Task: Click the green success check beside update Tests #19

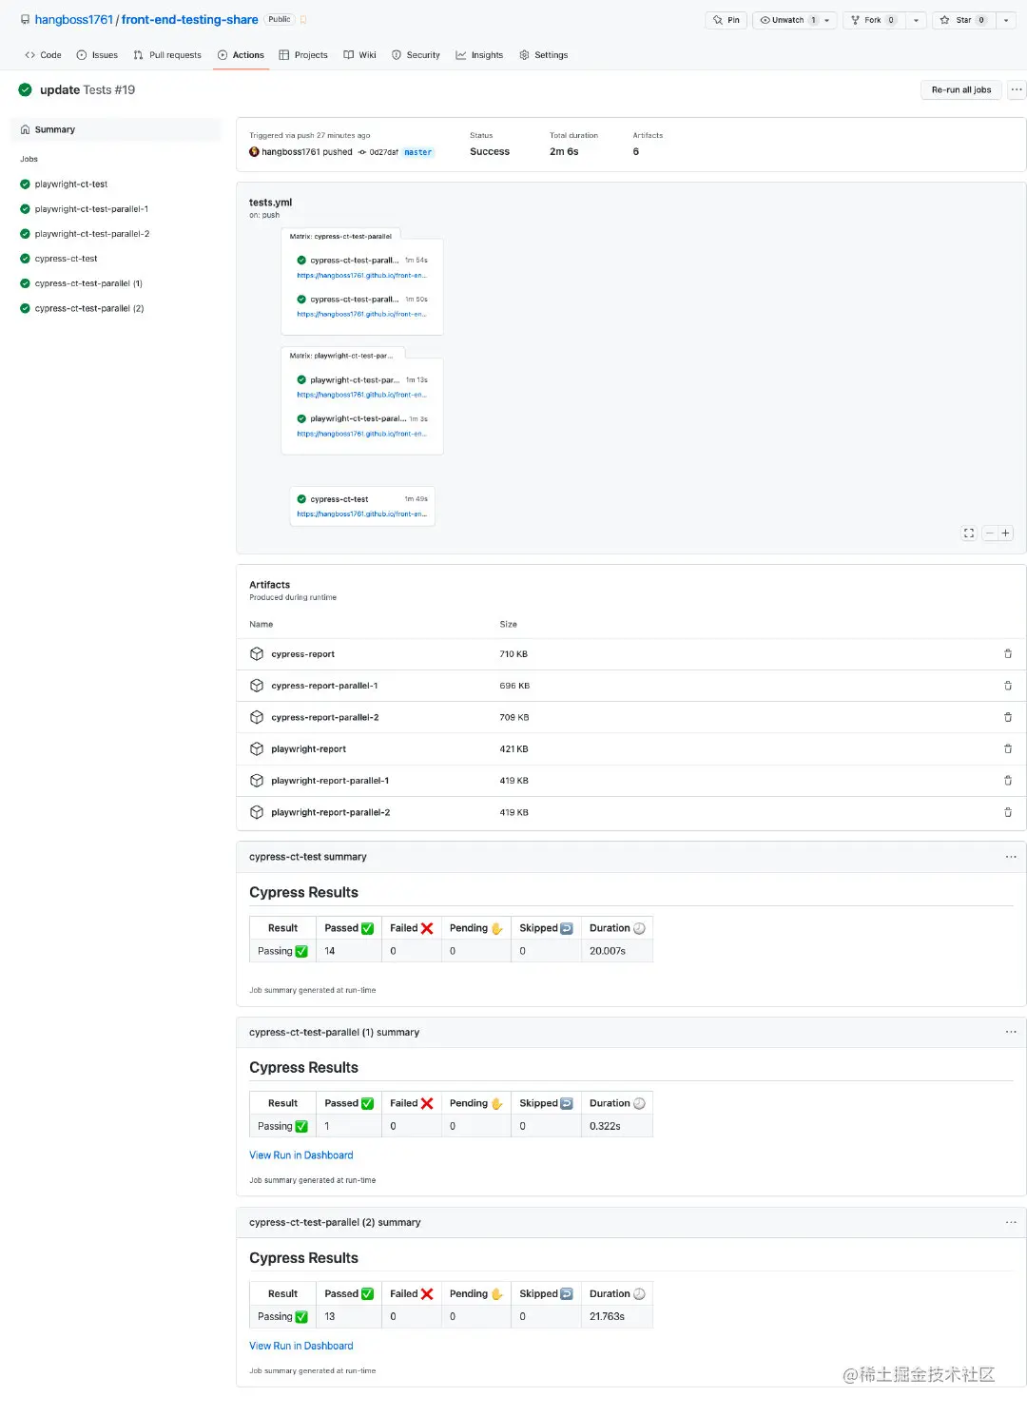Action: [26, 89]
